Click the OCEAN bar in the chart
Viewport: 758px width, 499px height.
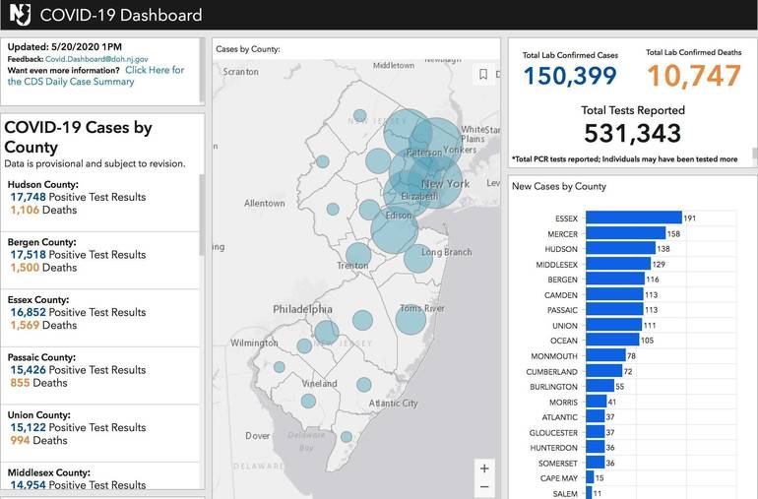tap(611, 341)
